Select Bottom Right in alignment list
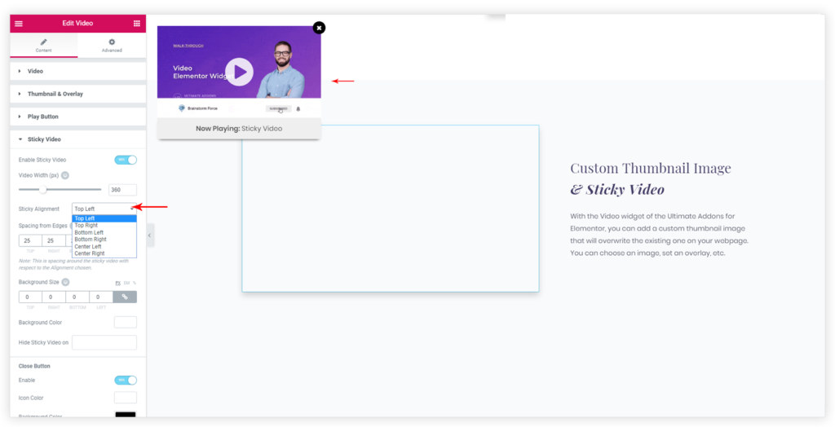This screenshot has width=835, height=427. pos(91,240)
